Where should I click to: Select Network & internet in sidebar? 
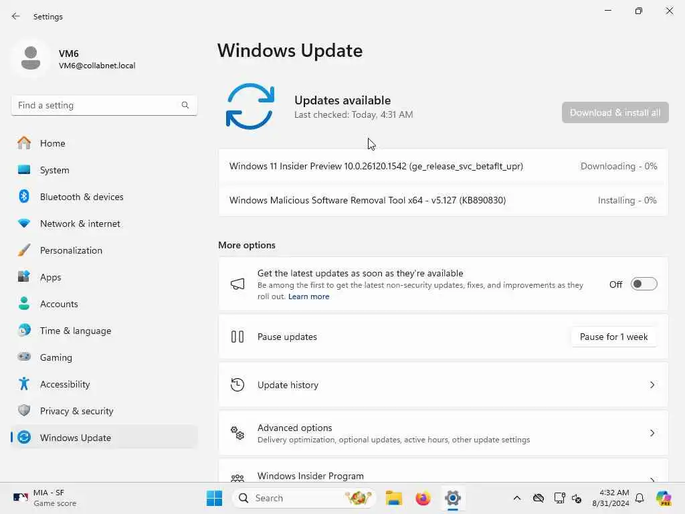coord(104,224)
